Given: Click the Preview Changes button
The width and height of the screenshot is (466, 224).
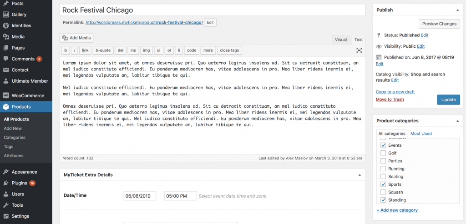Looking at the screenshot, I should pyautogui.click(x=439, y=24).
